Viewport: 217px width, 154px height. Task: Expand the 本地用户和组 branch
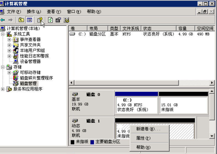pyautogui.click(x=9, y=51)
